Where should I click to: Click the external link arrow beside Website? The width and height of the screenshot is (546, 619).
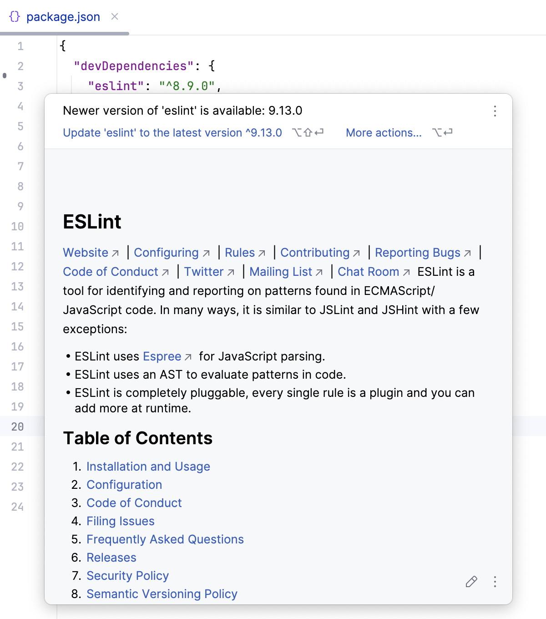coord(116,254)
